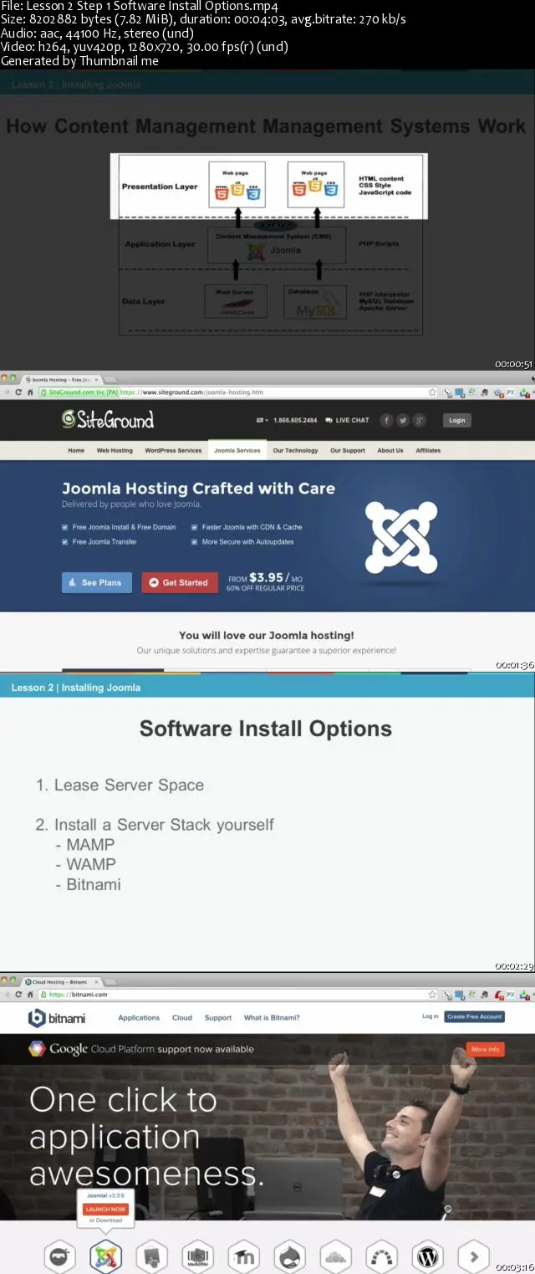Show next applications with right arrow hexagon
This screenshot has width=535, height=1274.
pos(473,1256)
